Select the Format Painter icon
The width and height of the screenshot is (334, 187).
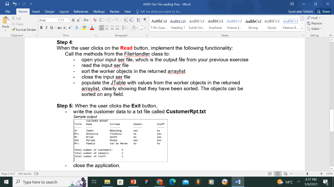tap(13, 30)
